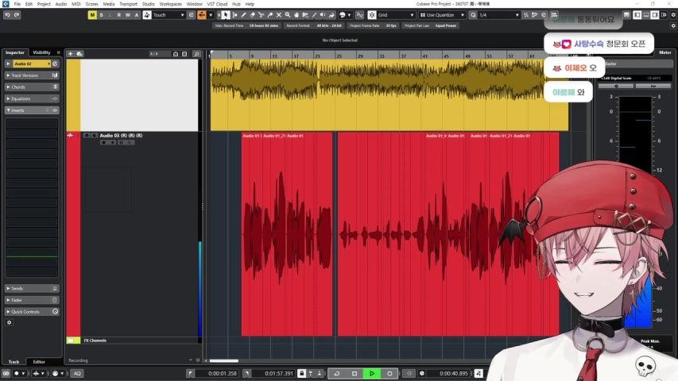Open the Grid snap type dropdown
678x381 pixels.
click(396, 15)
